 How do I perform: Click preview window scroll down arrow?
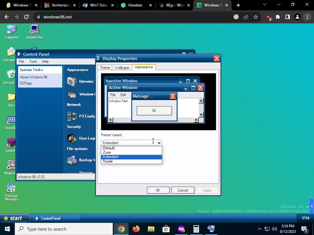pos(201,115)
